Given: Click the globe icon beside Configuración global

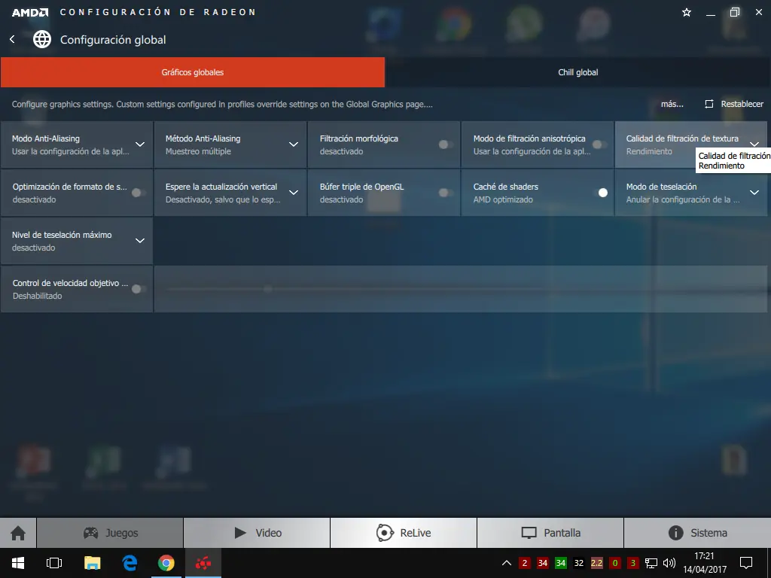Looking at the screenshot, I should coord(42,39).
